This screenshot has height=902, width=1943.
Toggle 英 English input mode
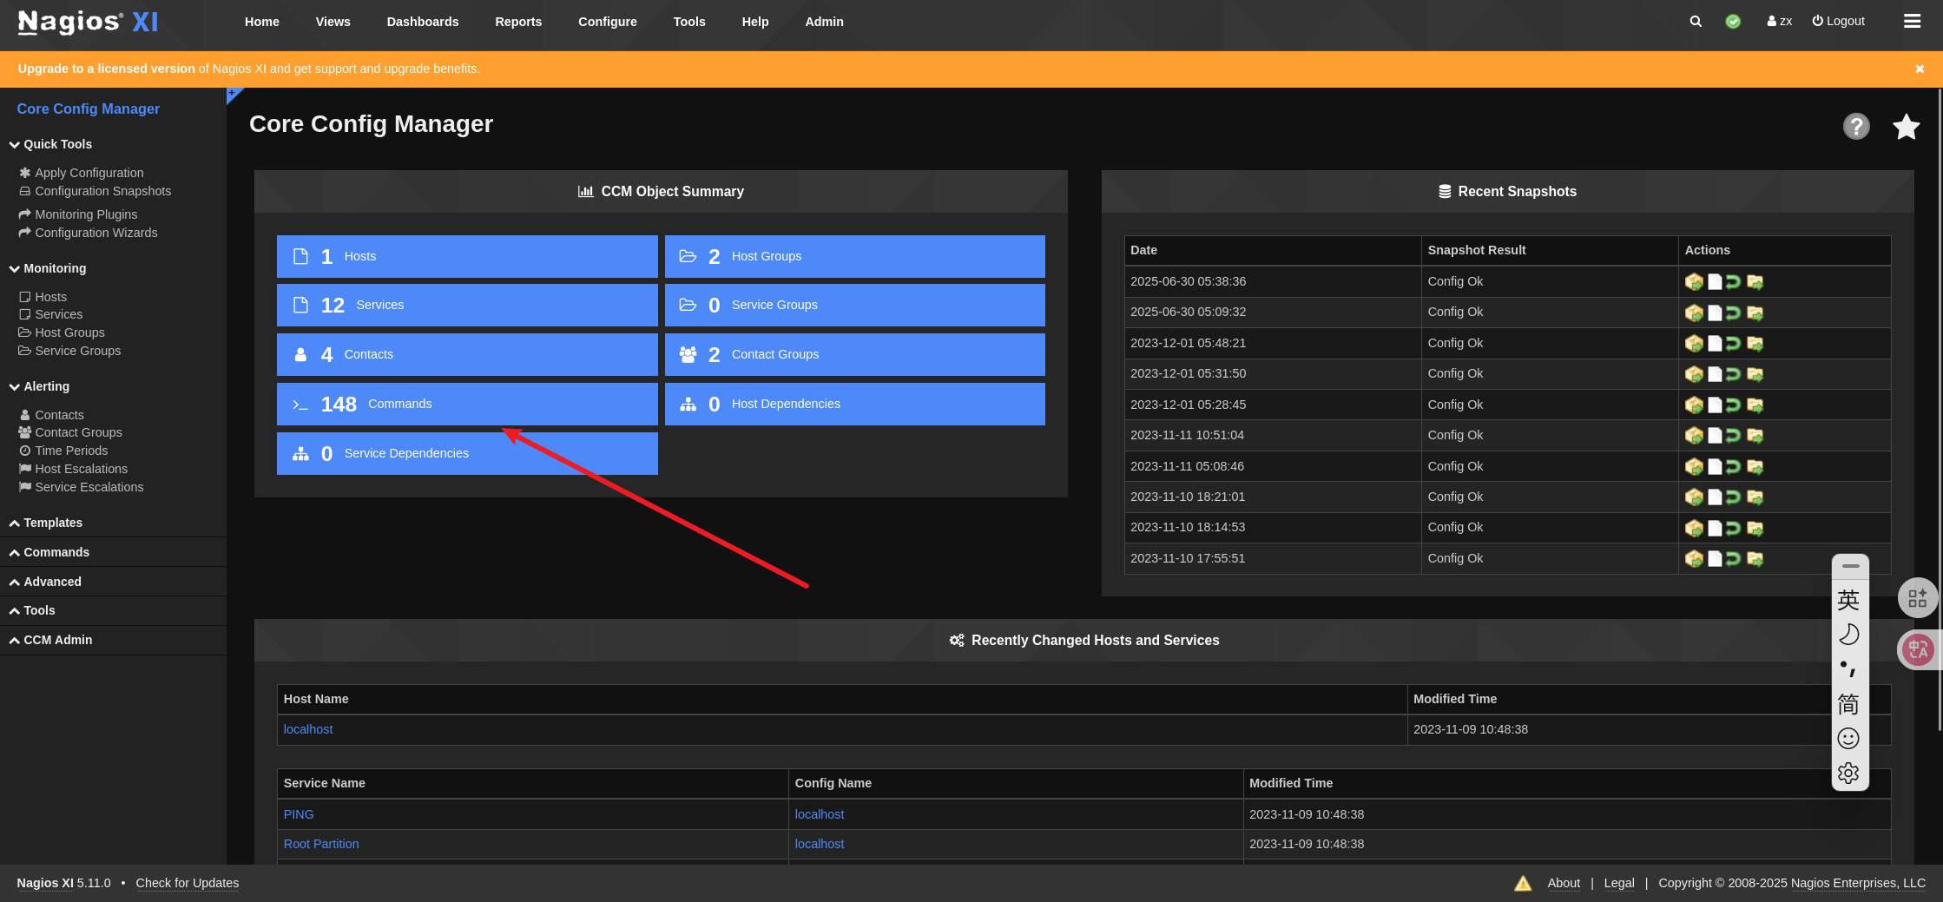pyautogui.click(x=1848, y=600)
